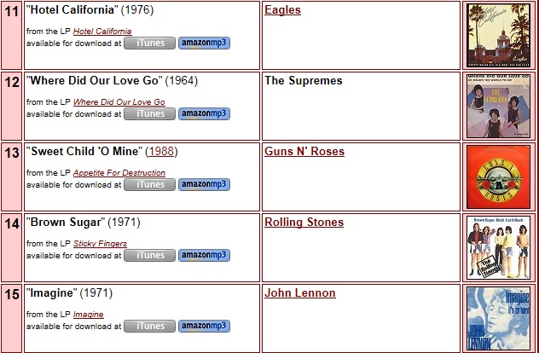539x353 pixels.
Task: Open the Guns N' Roses artist link
Action: pyautogui.click(x=304, y=151)
